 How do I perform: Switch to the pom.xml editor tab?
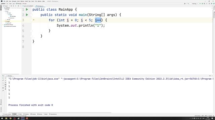click(x=28, y=6)
